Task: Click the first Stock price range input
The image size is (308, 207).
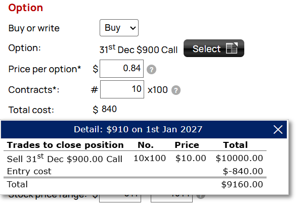Action: click(x=120, y=198)
